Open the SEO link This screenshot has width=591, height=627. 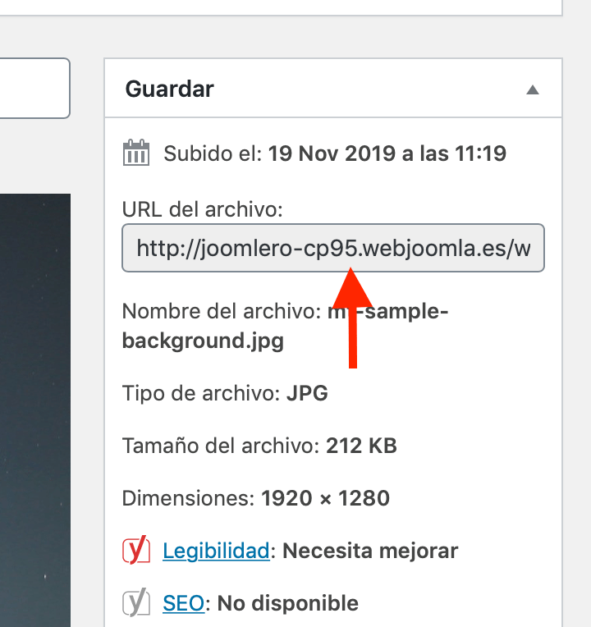184,603
